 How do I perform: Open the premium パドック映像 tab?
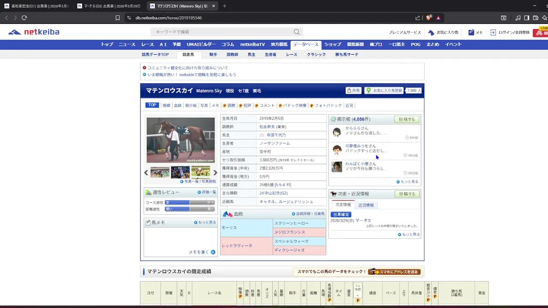[x=292, y=106]
